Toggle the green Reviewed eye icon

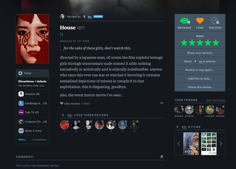point(185,21)
